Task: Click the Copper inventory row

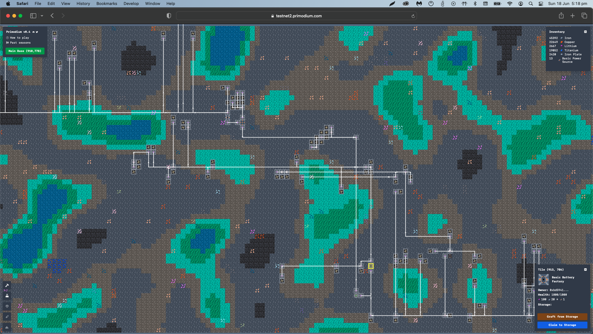Action: coord(562,42)
